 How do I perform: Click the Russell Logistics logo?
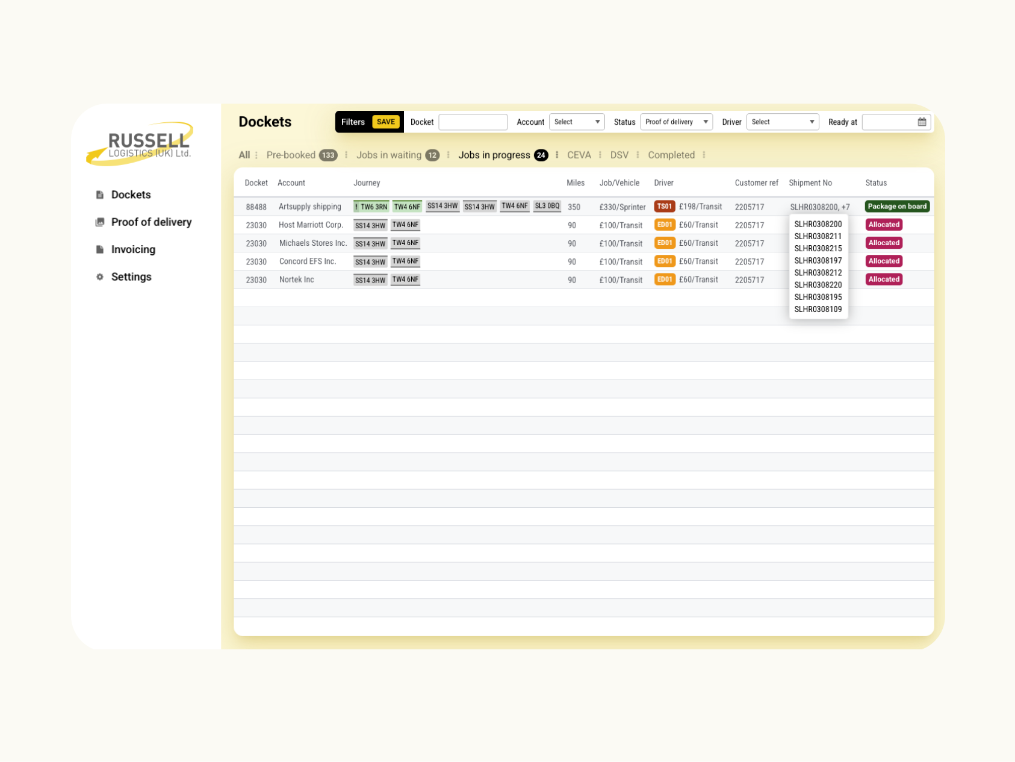click(140, 144)
